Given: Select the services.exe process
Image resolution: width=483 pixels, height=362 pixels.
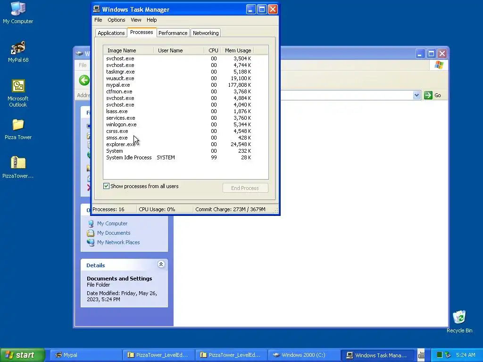Looking at the screenshot, I should coord(179,118).
